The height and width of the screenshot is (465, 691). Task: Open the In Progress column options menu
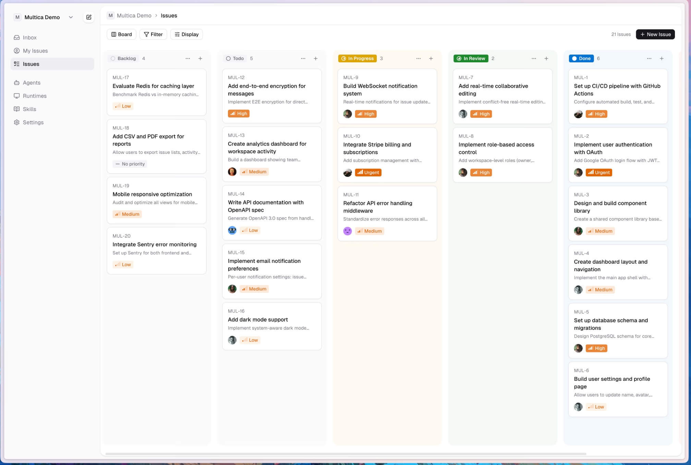[419, 59]
